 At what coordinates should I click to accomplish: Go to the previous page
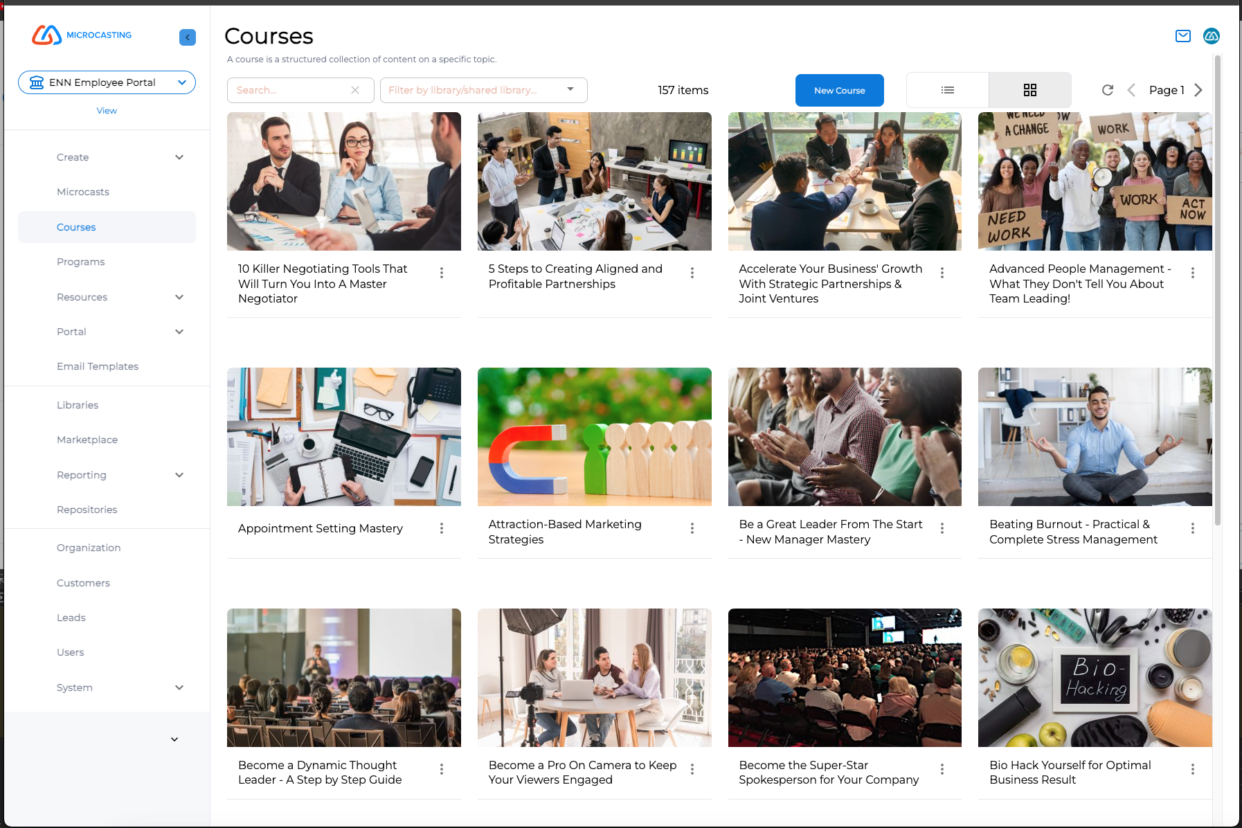click(x=1131, y=90)
